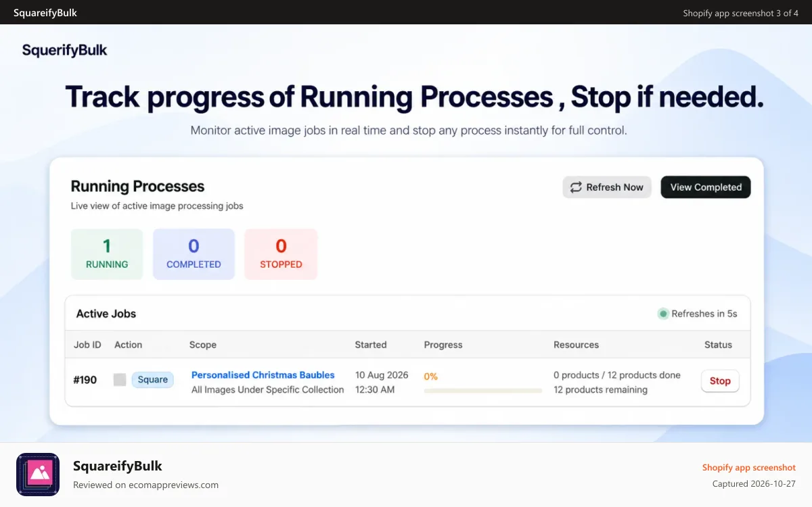Click the #190 job ID

[x=85, y=380]
